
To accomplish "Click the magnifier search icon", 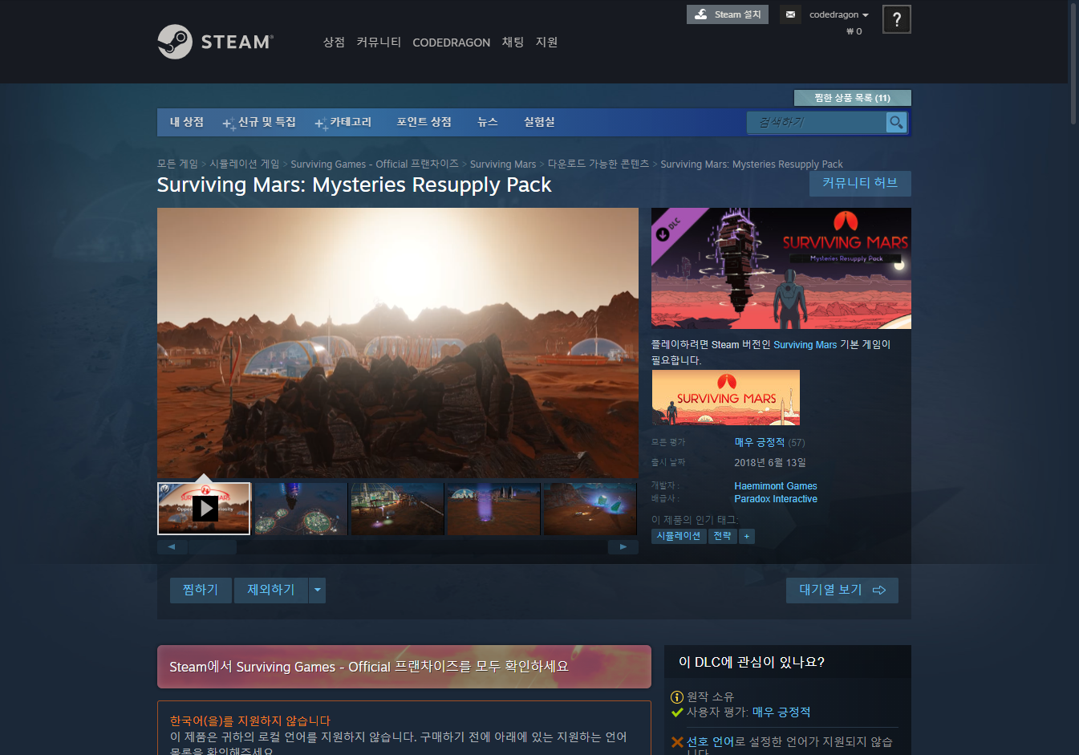I will (896, 122).
